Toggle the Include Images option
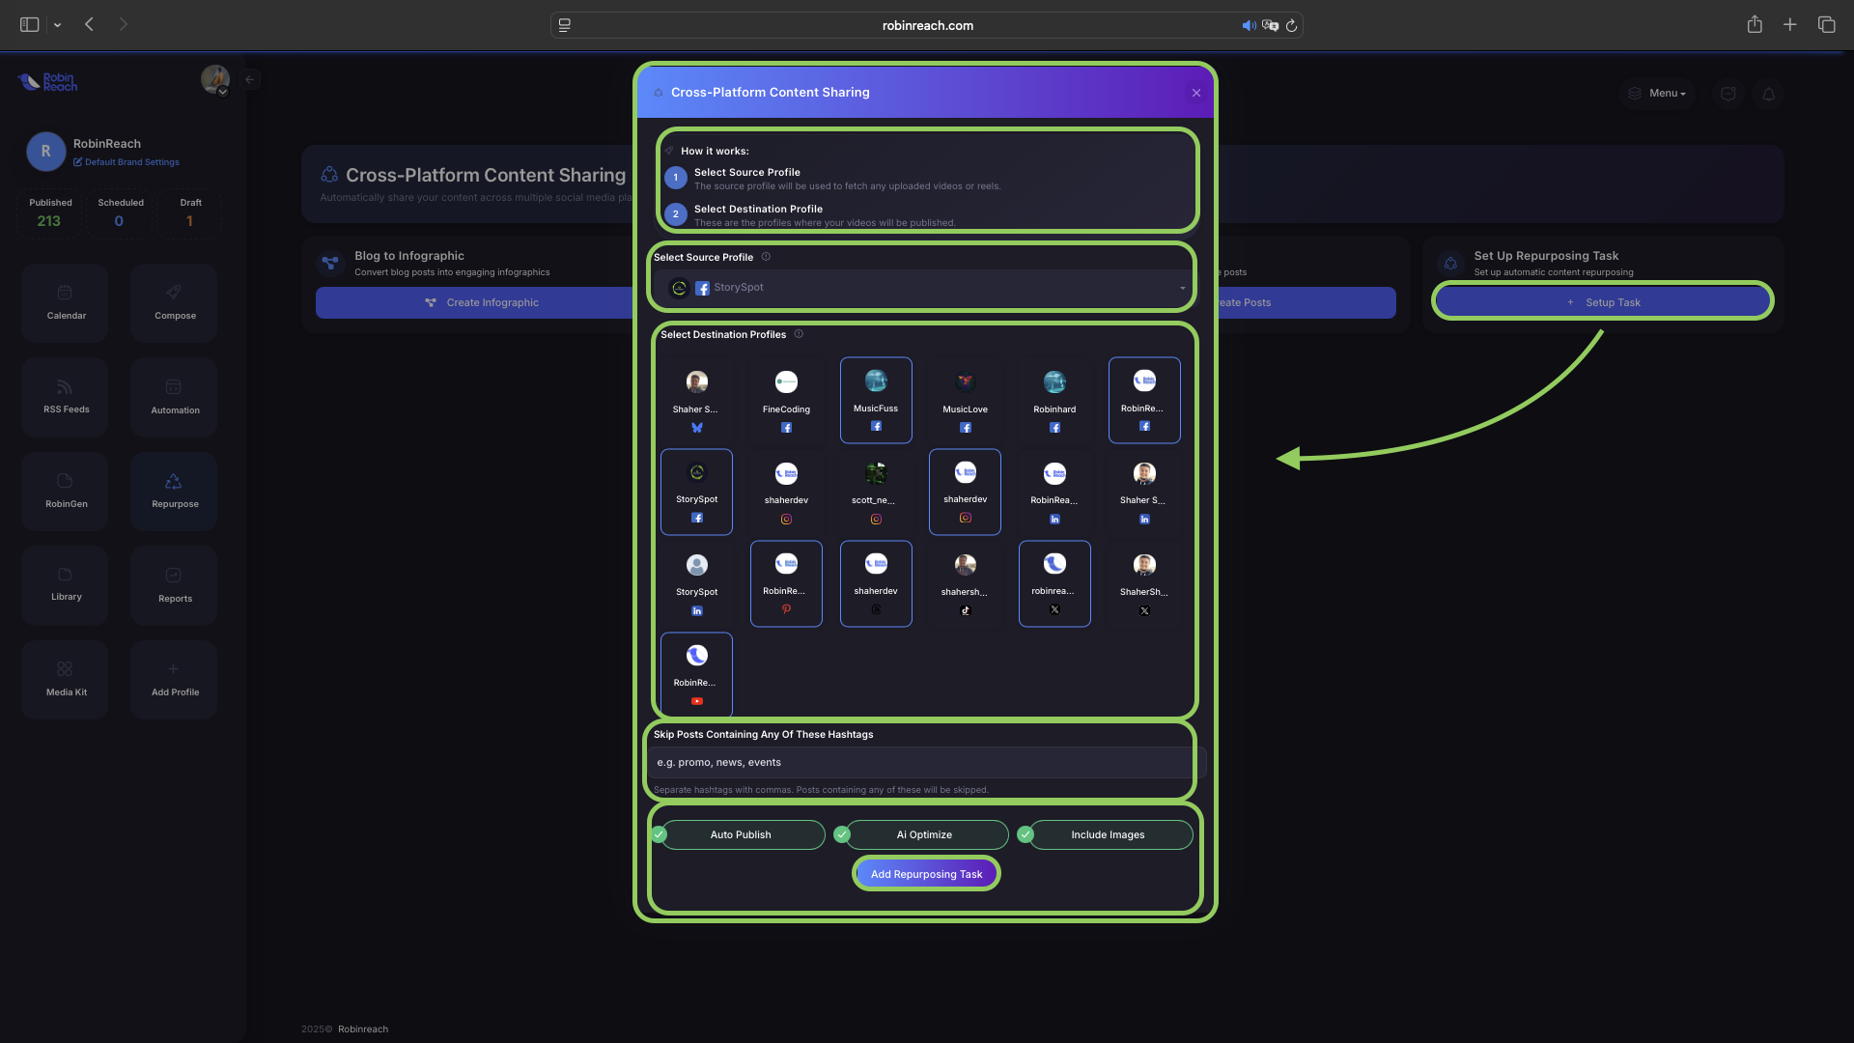The width and height of the screenshot is (1854, 1043). coord(1107,834)
